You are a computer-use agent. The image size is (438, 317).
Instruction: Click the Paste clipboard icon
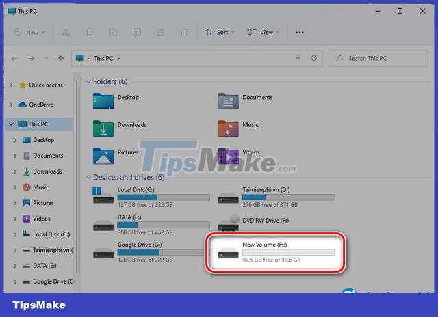(113, 32)
